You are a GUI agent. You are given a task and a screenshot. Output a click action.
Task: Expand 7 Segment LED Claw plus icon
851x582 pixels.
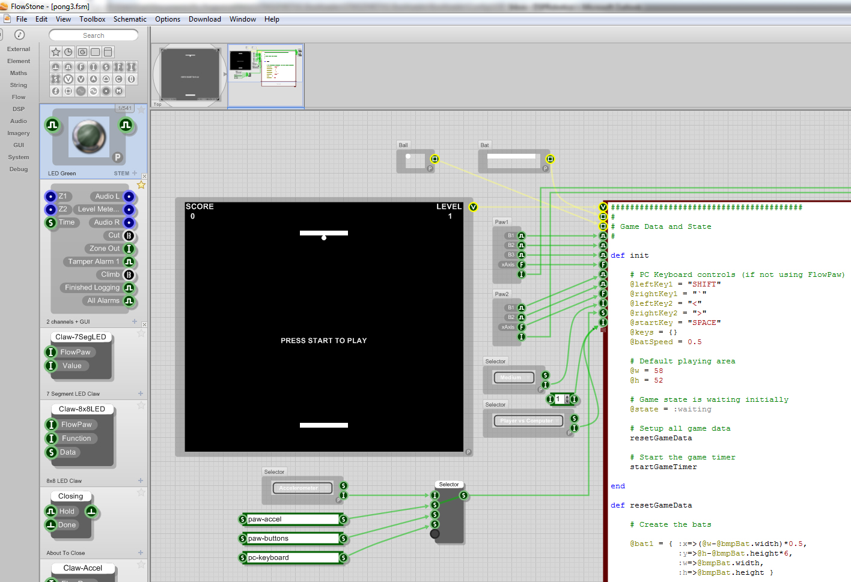tap(141, 393)
